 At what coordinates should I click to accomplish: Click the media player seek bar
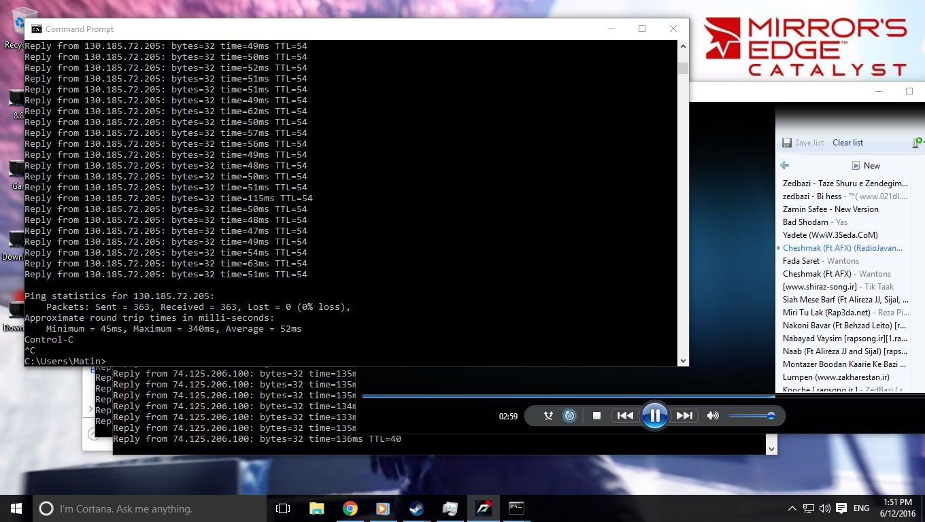pyautogui.click(x=569, y=396)
